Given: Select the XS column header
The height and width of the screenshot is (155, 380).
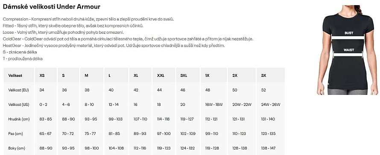Looking at the screenshot, I should (x=46, y=75).
